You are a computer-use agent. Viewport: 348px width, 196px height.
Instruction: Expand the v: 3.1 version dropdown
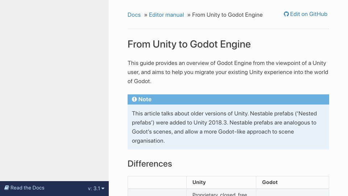click(x=96, y=188)
